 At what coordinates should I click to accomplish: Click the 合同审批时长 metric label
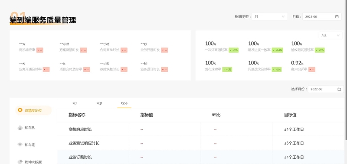coord(110,50)
